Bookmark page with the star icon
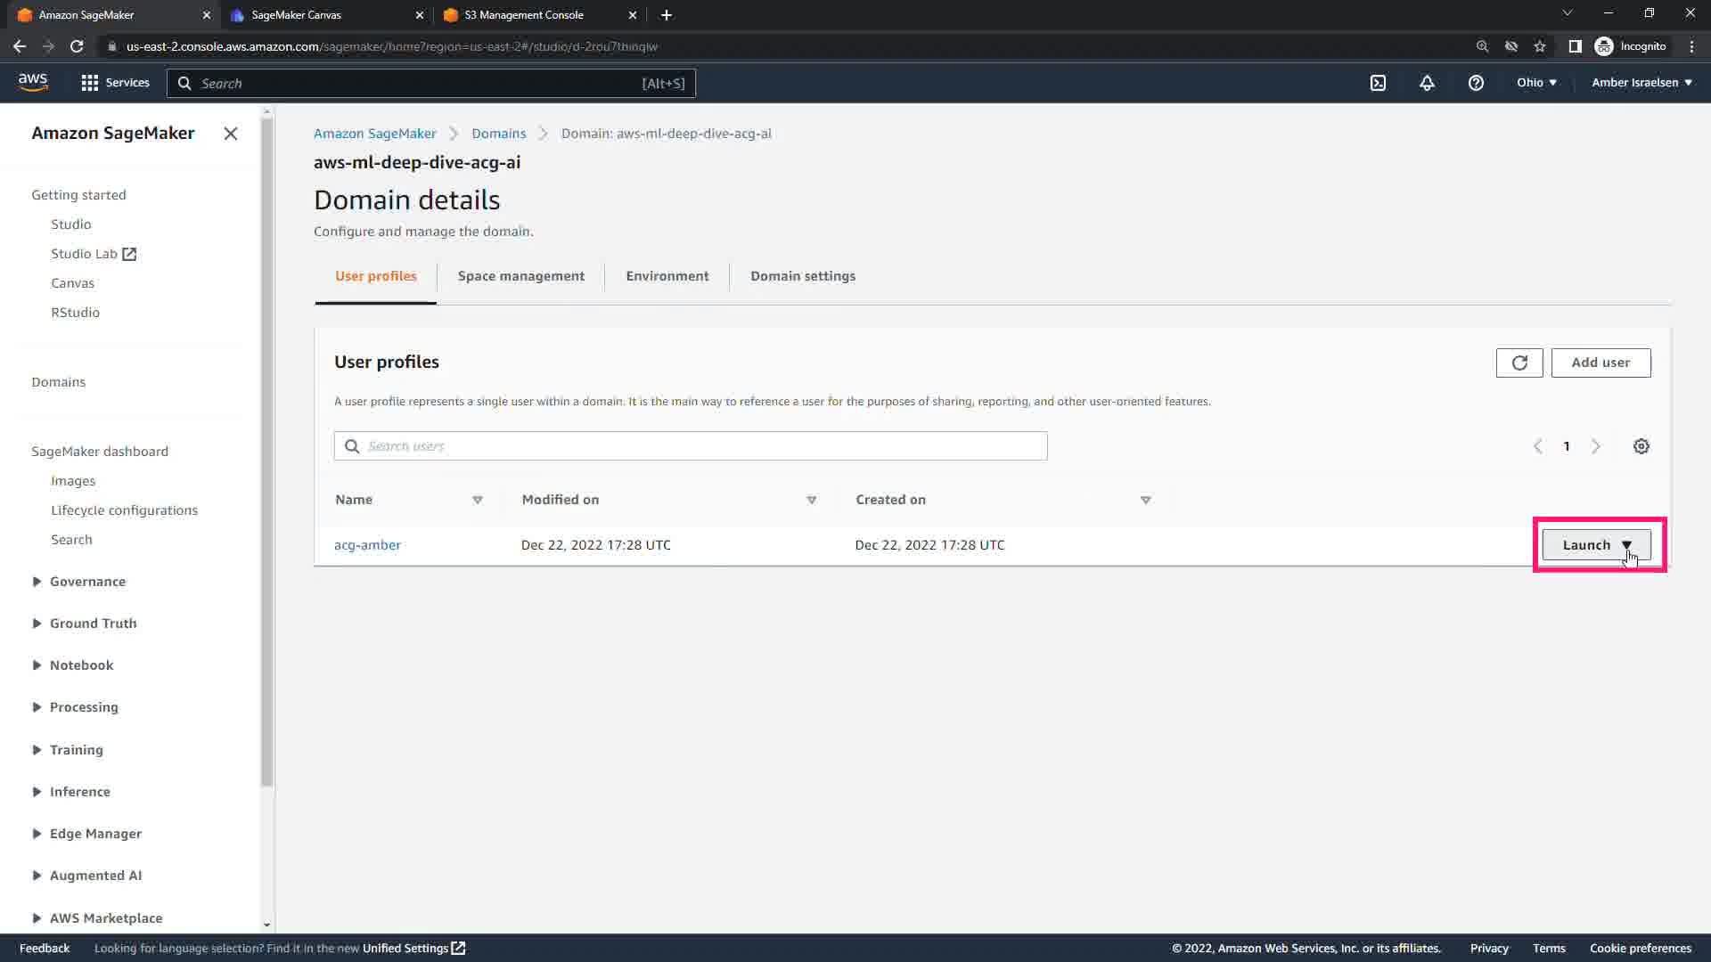1711x962 pixels. click(x=1540, y=46)
